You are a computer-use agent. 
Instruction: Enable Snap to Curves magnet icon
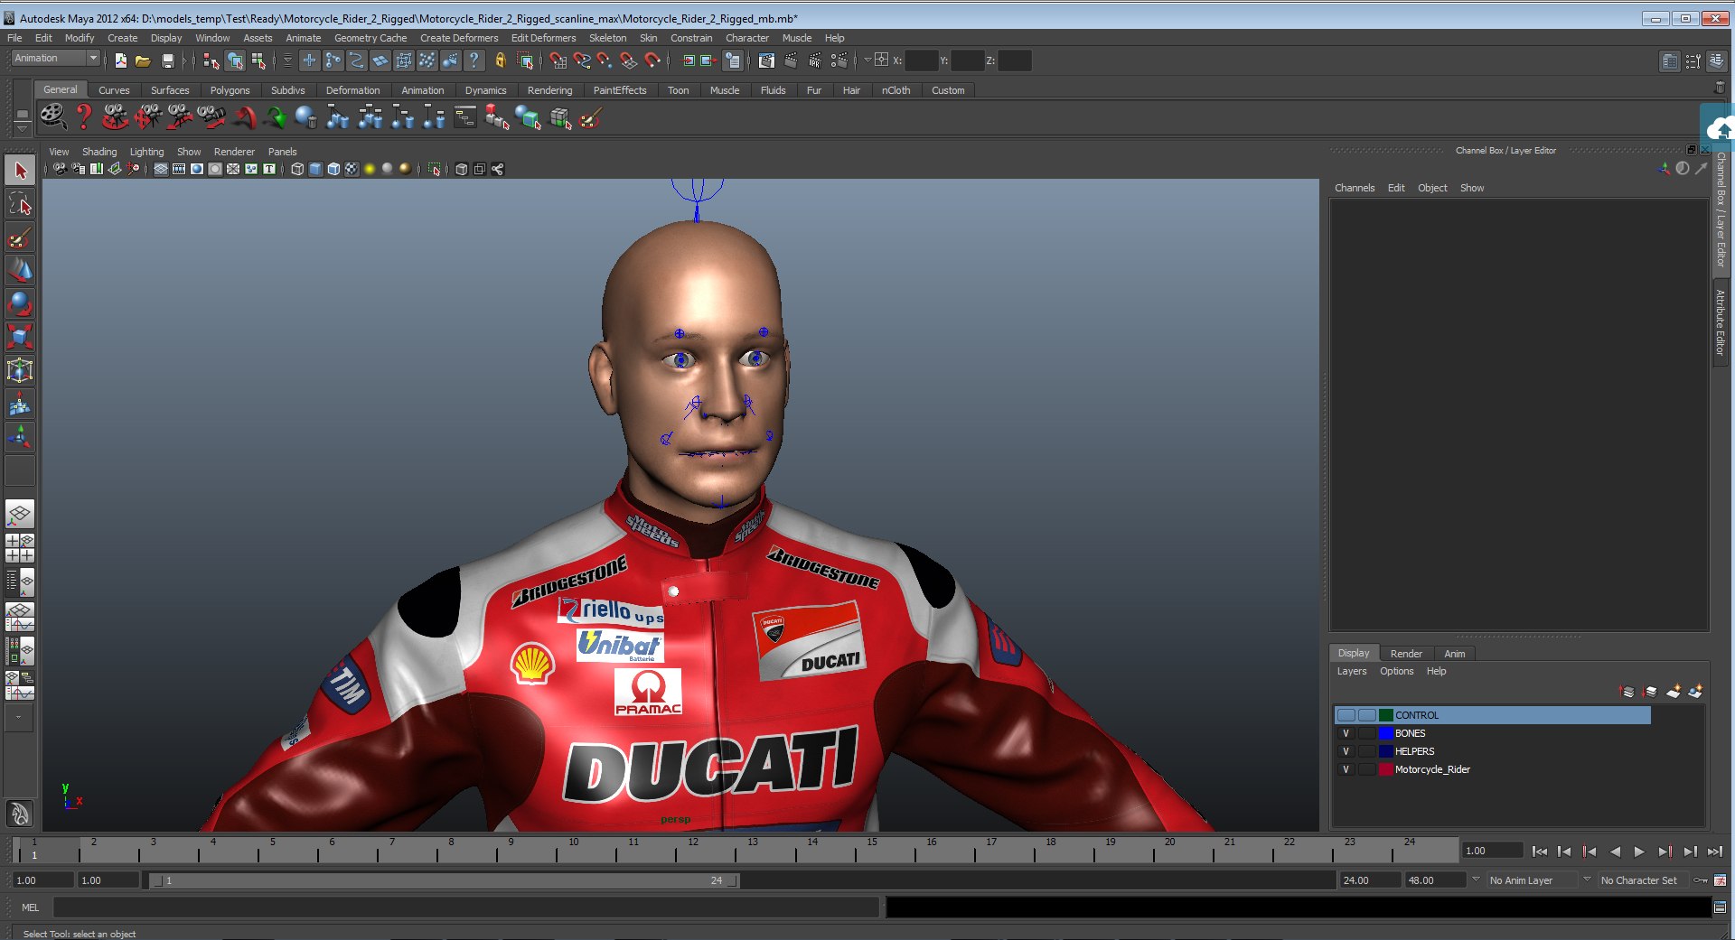pos(581,60)
